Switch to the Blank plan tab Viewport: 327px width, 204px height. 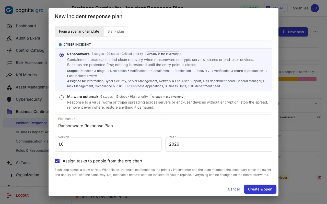click(x=116, y=32)
